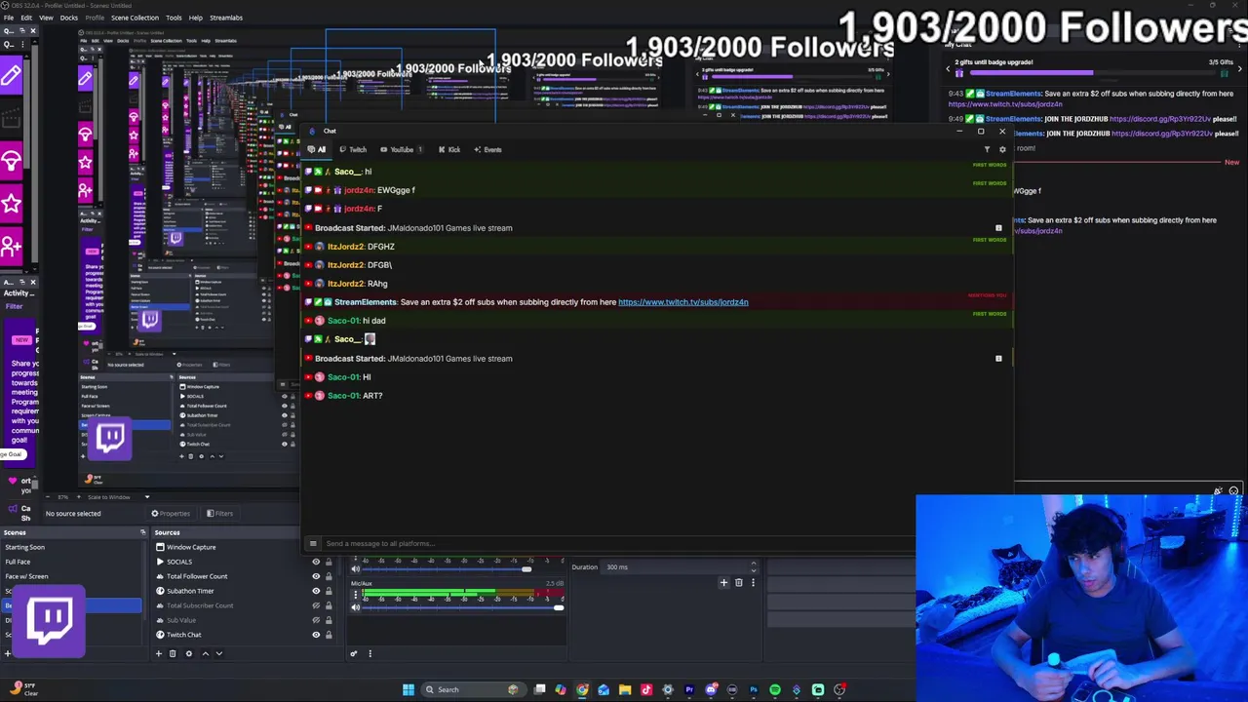Open scene transitions three-dot menu
This screenshot has width=1248, height=702.
point(753,582)
